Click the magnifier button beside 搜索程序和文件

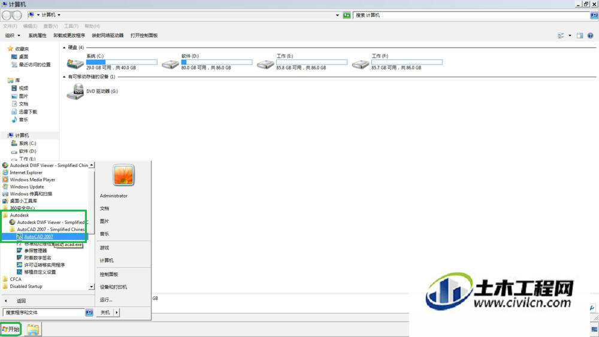(89, 312)
